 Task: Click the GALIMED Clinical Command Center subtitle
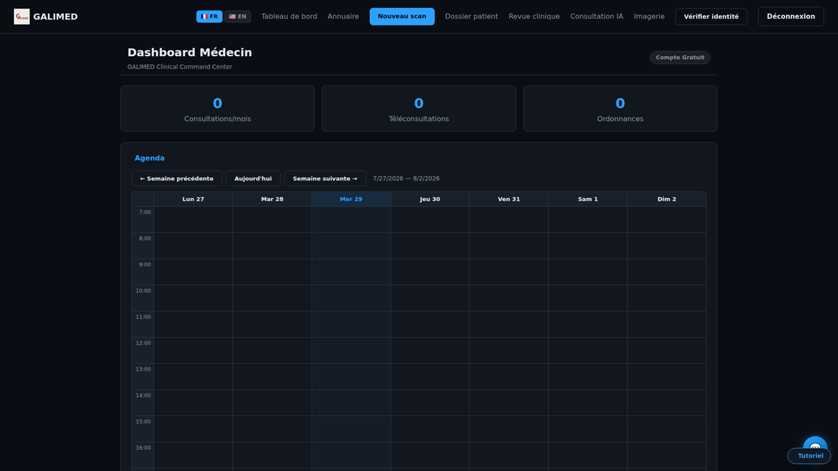tap(180, 67)
